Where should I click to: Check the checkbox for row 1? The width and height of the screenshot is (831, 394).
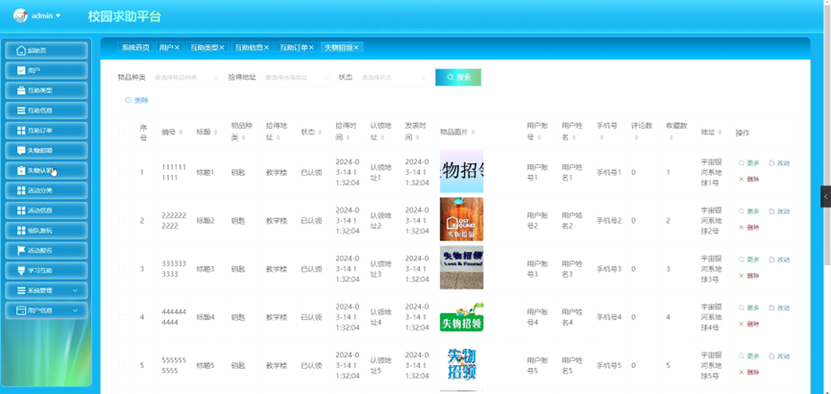pyautogui.click(x=121, y=172)
